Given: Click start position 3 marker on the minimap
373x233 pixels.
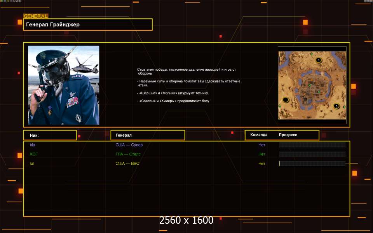Looking at the screenshot, I should pyautogui.click(x=337, y=106).
